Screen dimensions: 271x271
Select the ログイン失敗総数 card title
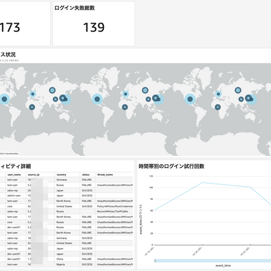(x=75, y=8)
